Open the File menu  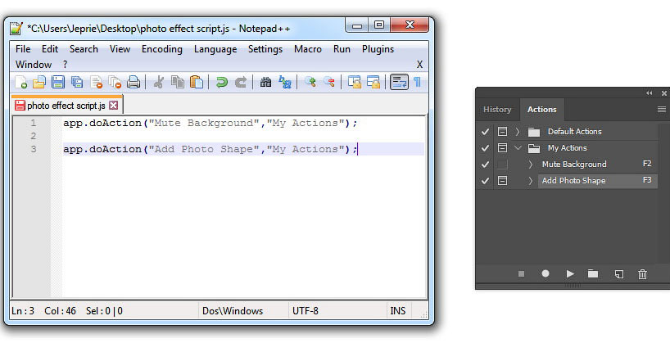(x=23, y=49)
